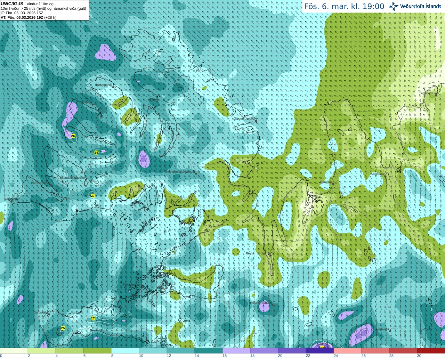Click the Flateyri station label
Image resolution: width=445 pixels, height=358 pixels.
point(87,102)
